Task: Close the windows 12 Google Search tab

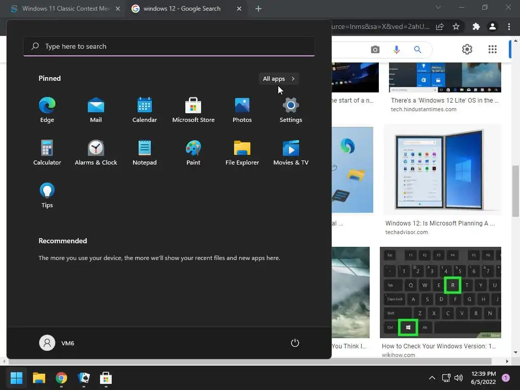Action: (239, 9)
